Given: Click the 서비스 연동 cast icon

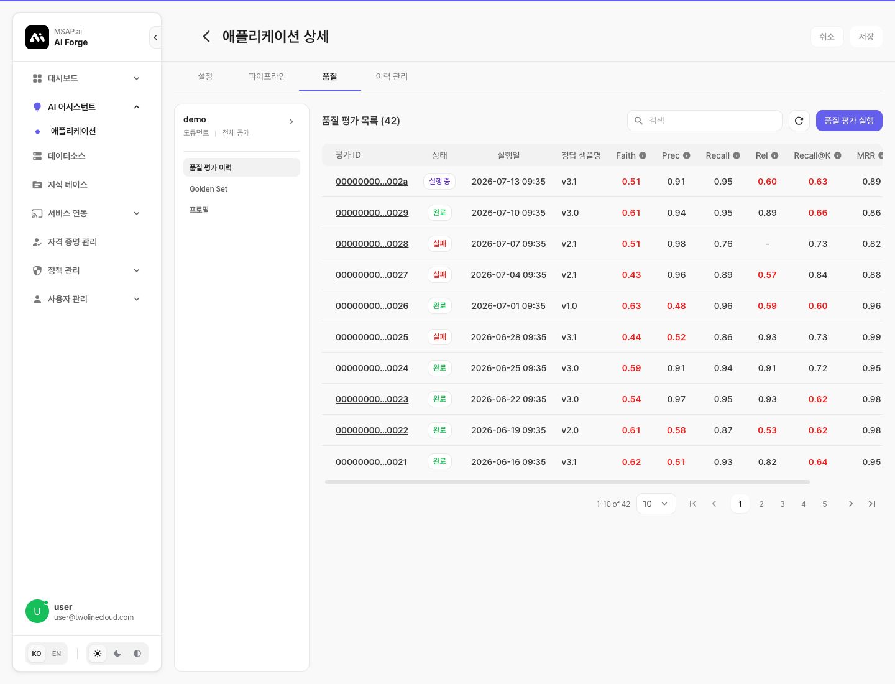Looking at the screenshot, I should click(37, 213).
